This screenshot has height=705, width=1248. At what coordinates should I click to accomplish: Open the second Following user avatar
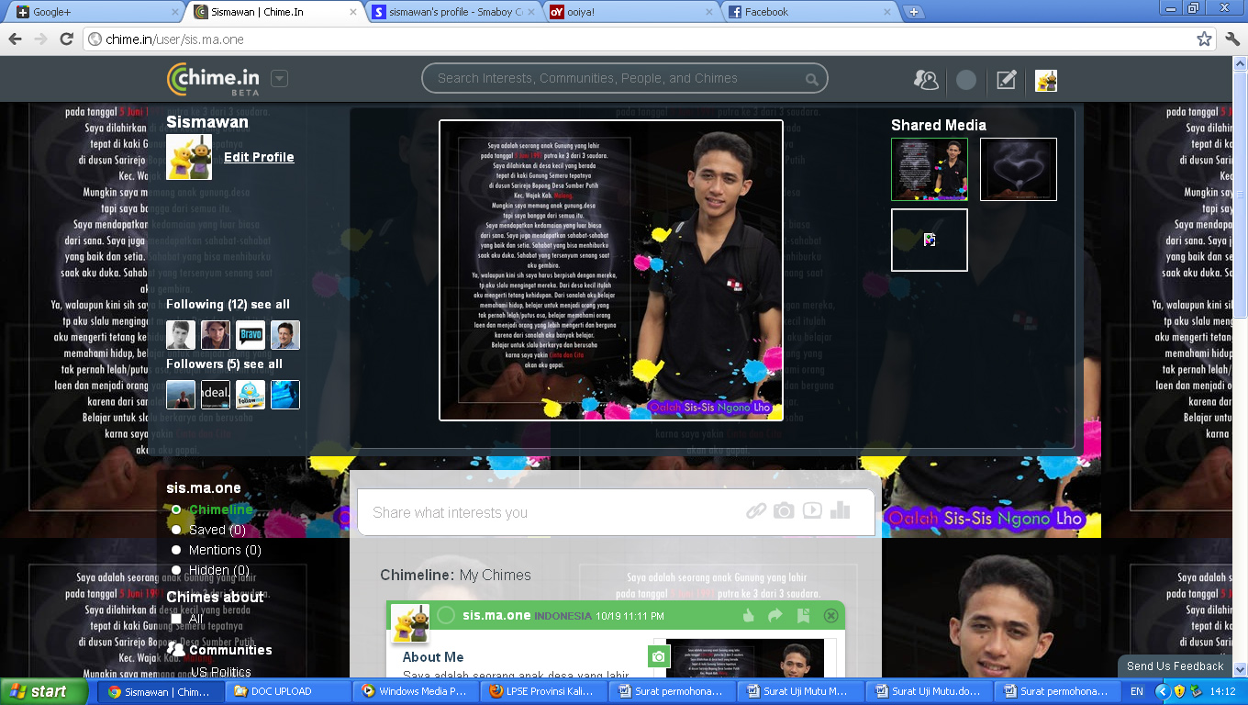tap(216, 335)
